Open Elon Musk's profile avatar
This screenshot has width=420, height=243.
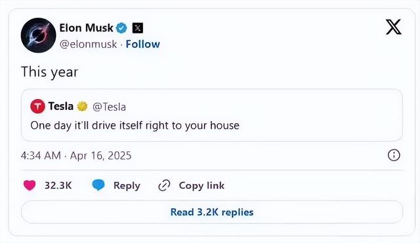pos(38,35)
